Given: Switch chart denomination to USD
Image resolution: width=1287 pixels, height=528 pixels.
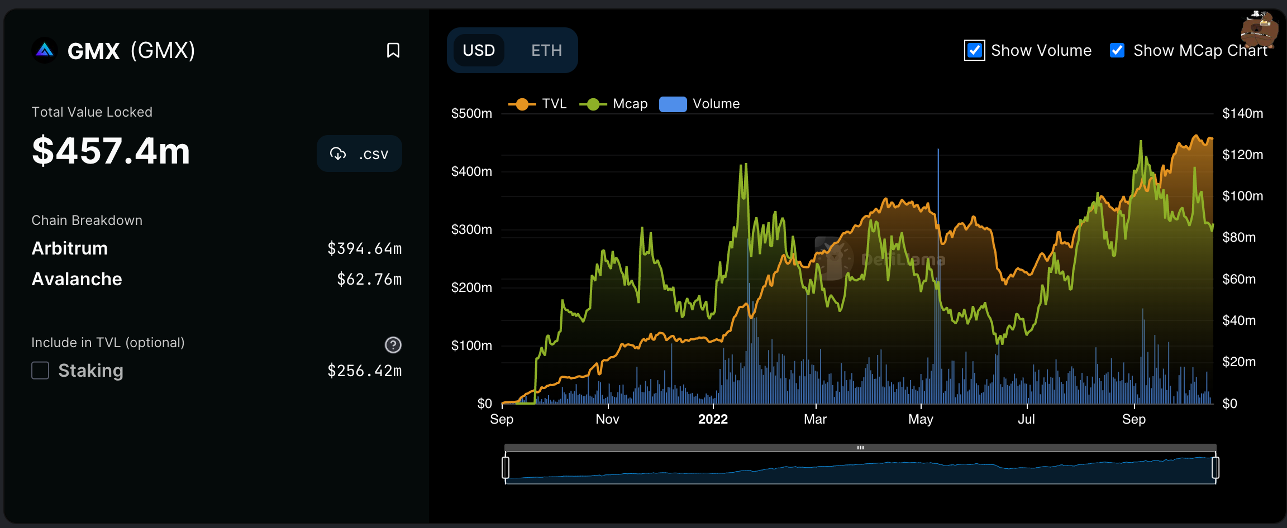Looking at the screenshot, I should coord(479,50).
